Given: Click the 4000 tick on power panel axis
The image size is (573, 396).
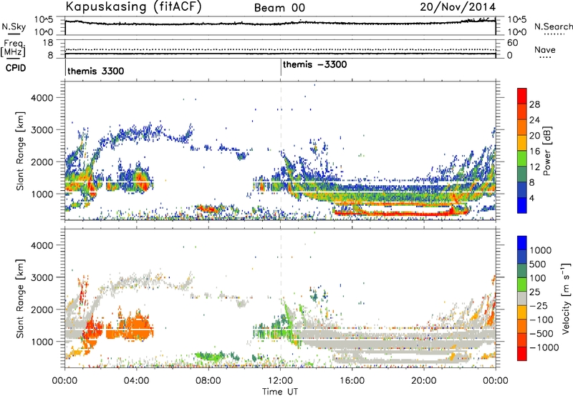Looking at the screenshot, I should 42,98.
